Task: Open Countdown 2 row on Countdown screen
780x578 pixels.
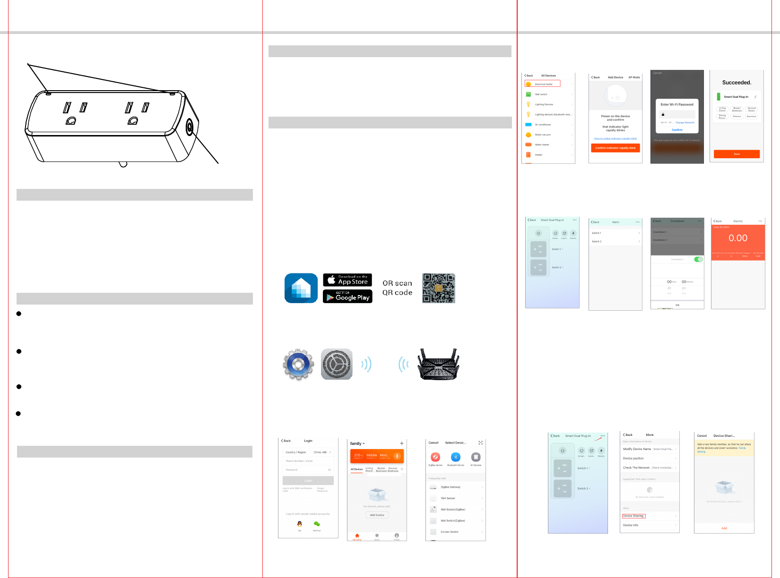Action: click(677, 240)
